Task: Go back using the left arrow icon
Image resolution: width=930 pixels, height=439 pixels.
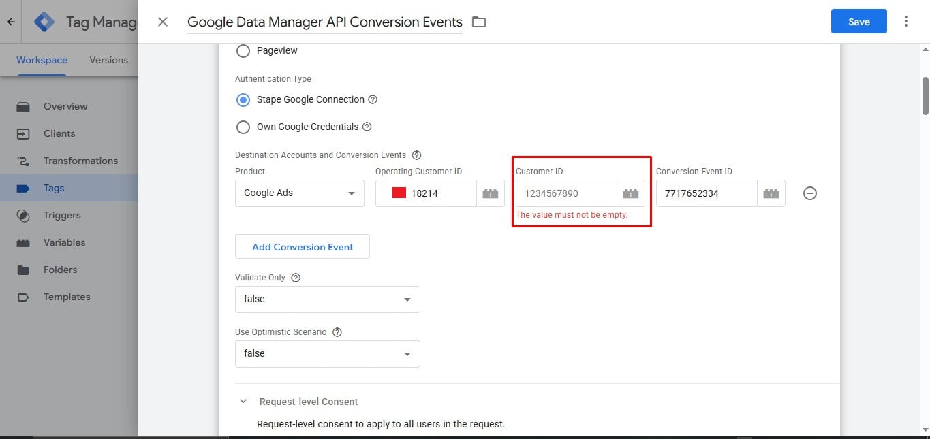Action: pos(11,22)
